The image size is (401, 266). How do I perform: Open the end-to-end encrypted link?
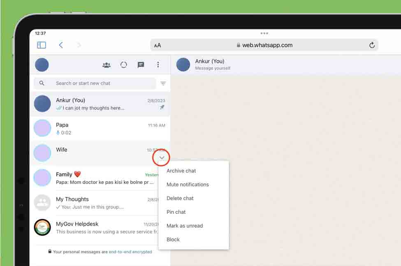[130, 252]
